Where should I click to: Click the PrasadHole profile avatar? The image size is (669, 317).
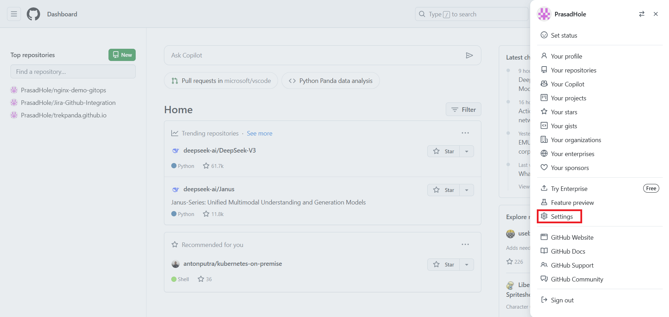click(544, 14)
